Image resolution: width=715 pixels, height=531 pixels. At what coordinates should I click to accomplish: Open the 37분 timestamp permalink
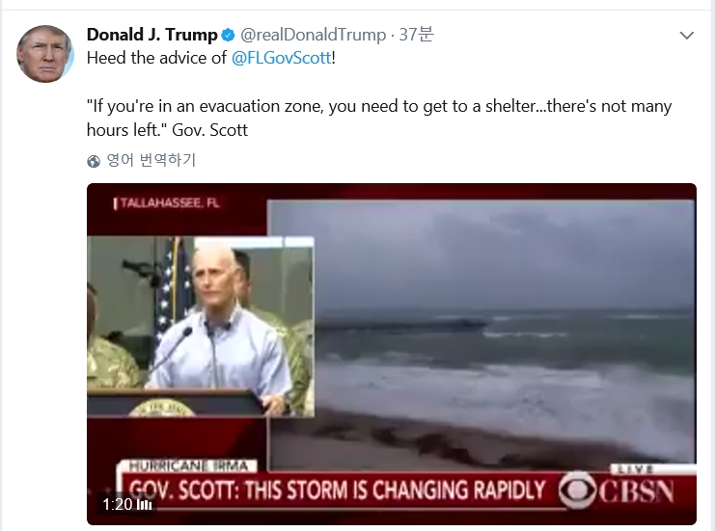click(x=416, y=34)
